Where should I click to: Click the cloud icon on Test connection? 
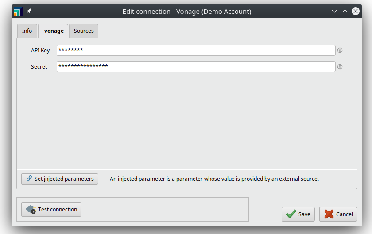(31, 209)
